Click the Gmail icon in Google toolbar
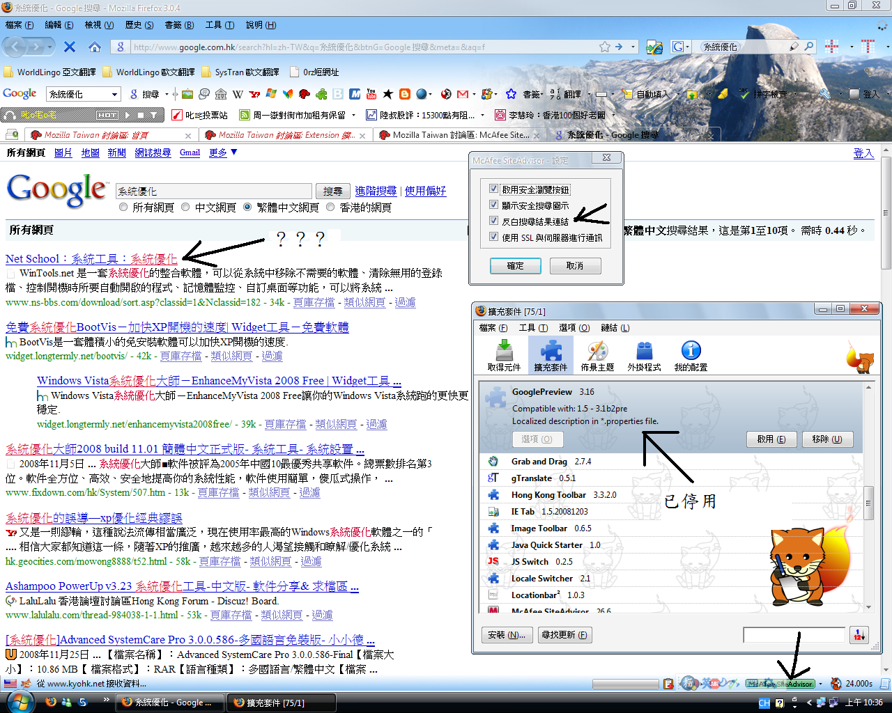Screen dimensions: 892x713 (462, 94)
